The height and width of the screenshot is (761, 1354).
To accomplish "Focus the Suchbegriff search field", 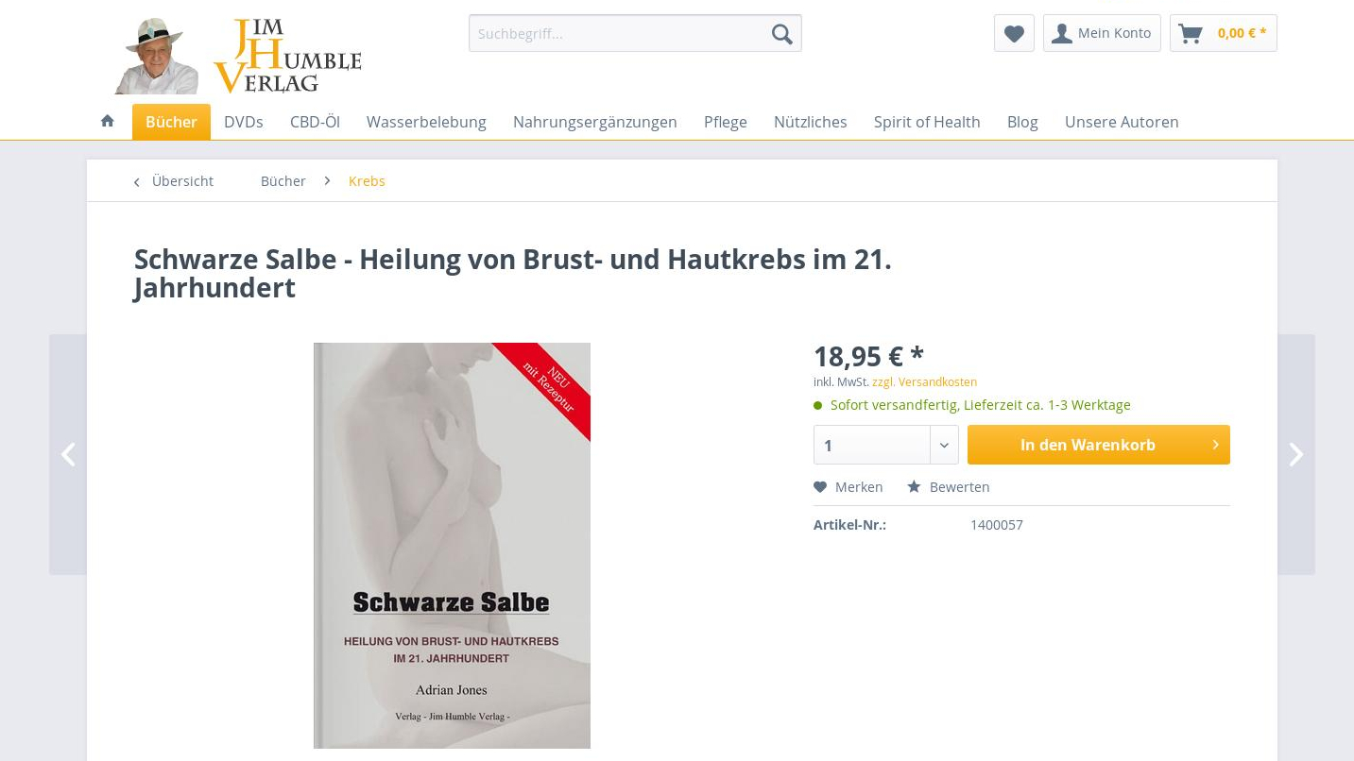I will (x=616, y=34).
